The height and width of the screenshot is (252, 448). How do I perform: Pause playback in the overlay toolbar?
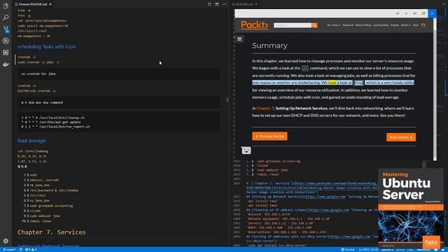(x=406, y=13)
